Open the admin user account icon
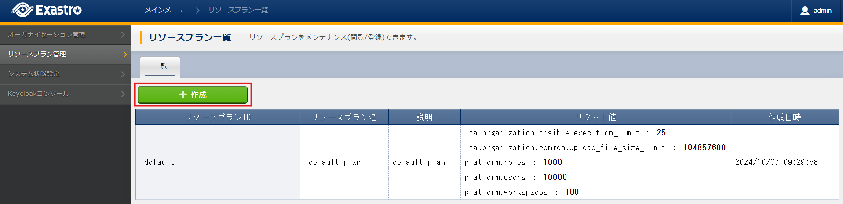Viewport: 843px width, 204px height. pyautogui.click(x=804, y=11)
